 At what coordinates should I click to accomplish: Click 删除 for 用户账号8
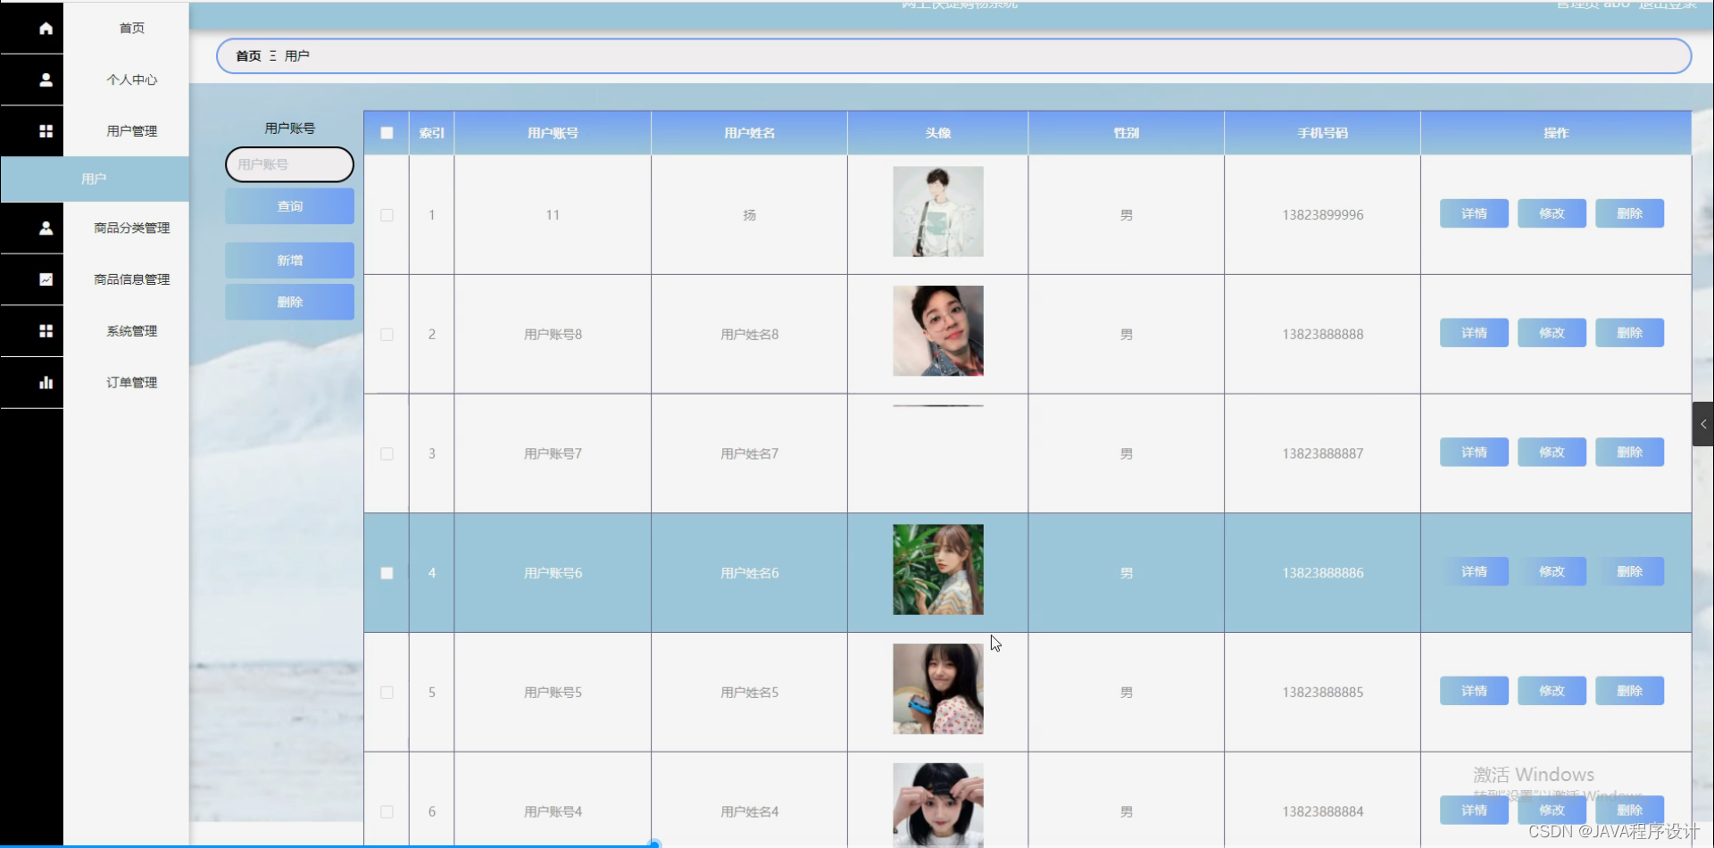(1629, 333)
